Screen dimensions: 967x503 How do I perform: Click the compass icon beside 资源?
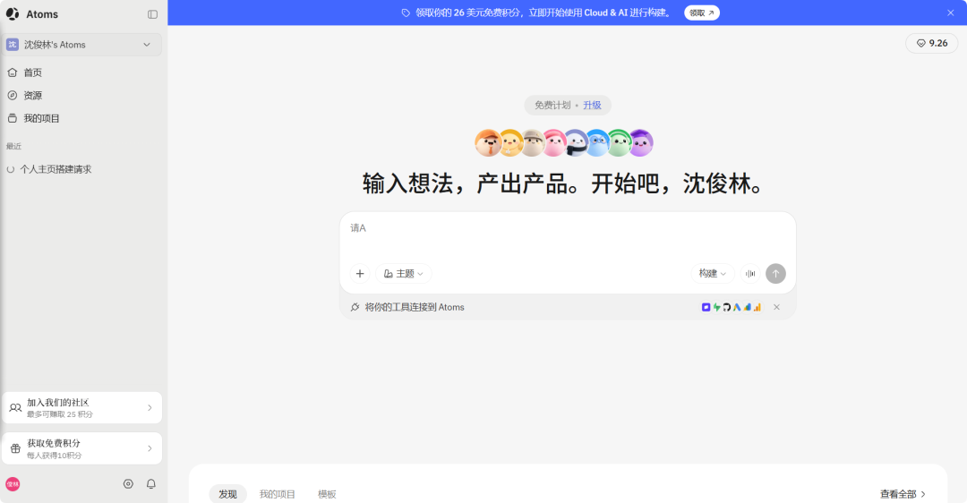(13, 95)
